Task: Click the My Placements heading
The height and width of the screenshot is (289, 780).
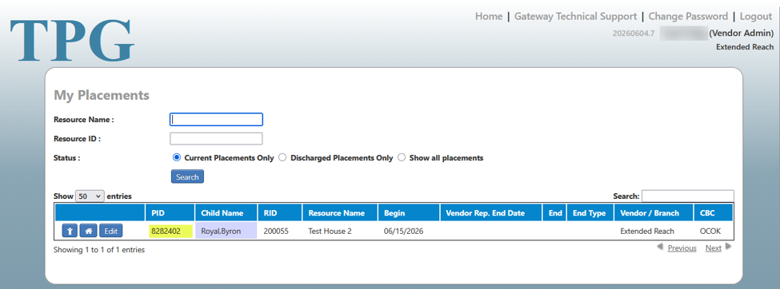Action: 102,95
